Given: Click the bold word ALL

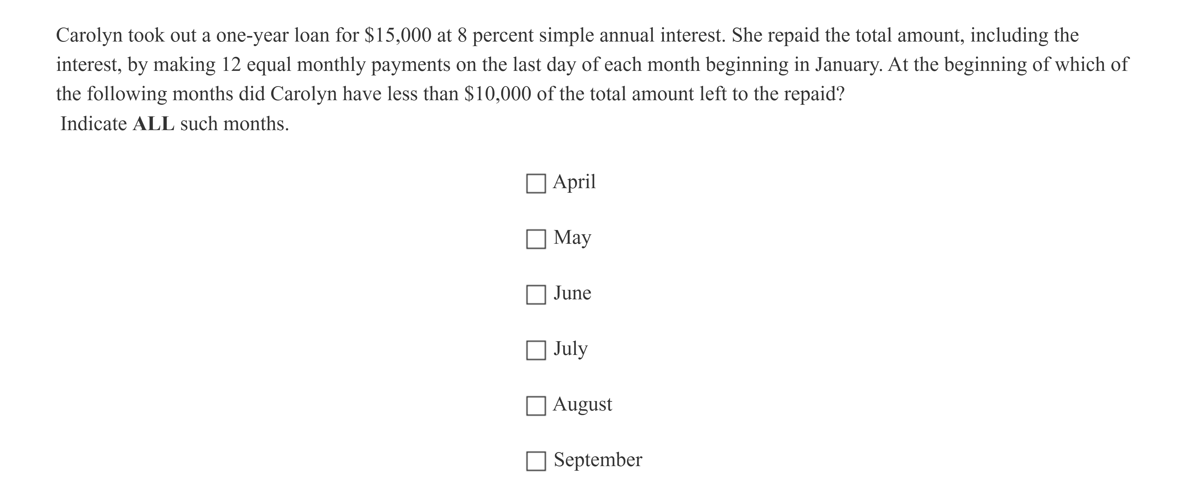Looking at the screenshot, I should point(153,124).
